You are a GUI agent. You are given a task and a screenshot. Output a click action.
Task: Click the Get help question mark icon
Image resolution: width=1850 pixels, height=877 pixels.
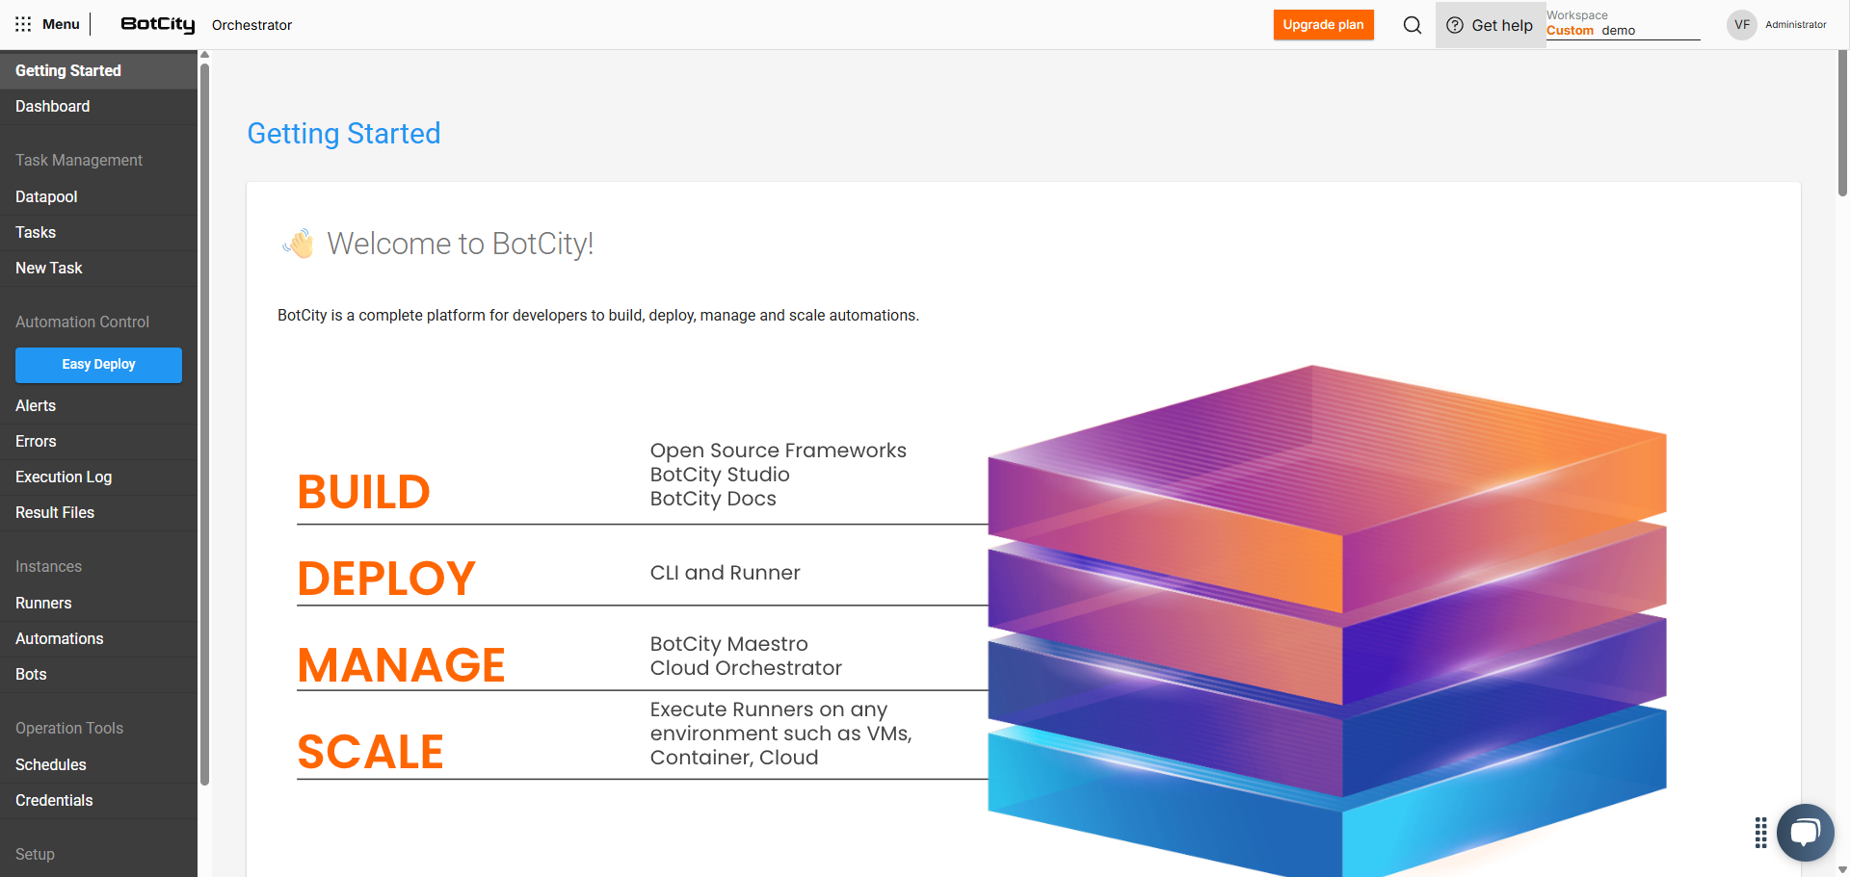[1455, 25]
